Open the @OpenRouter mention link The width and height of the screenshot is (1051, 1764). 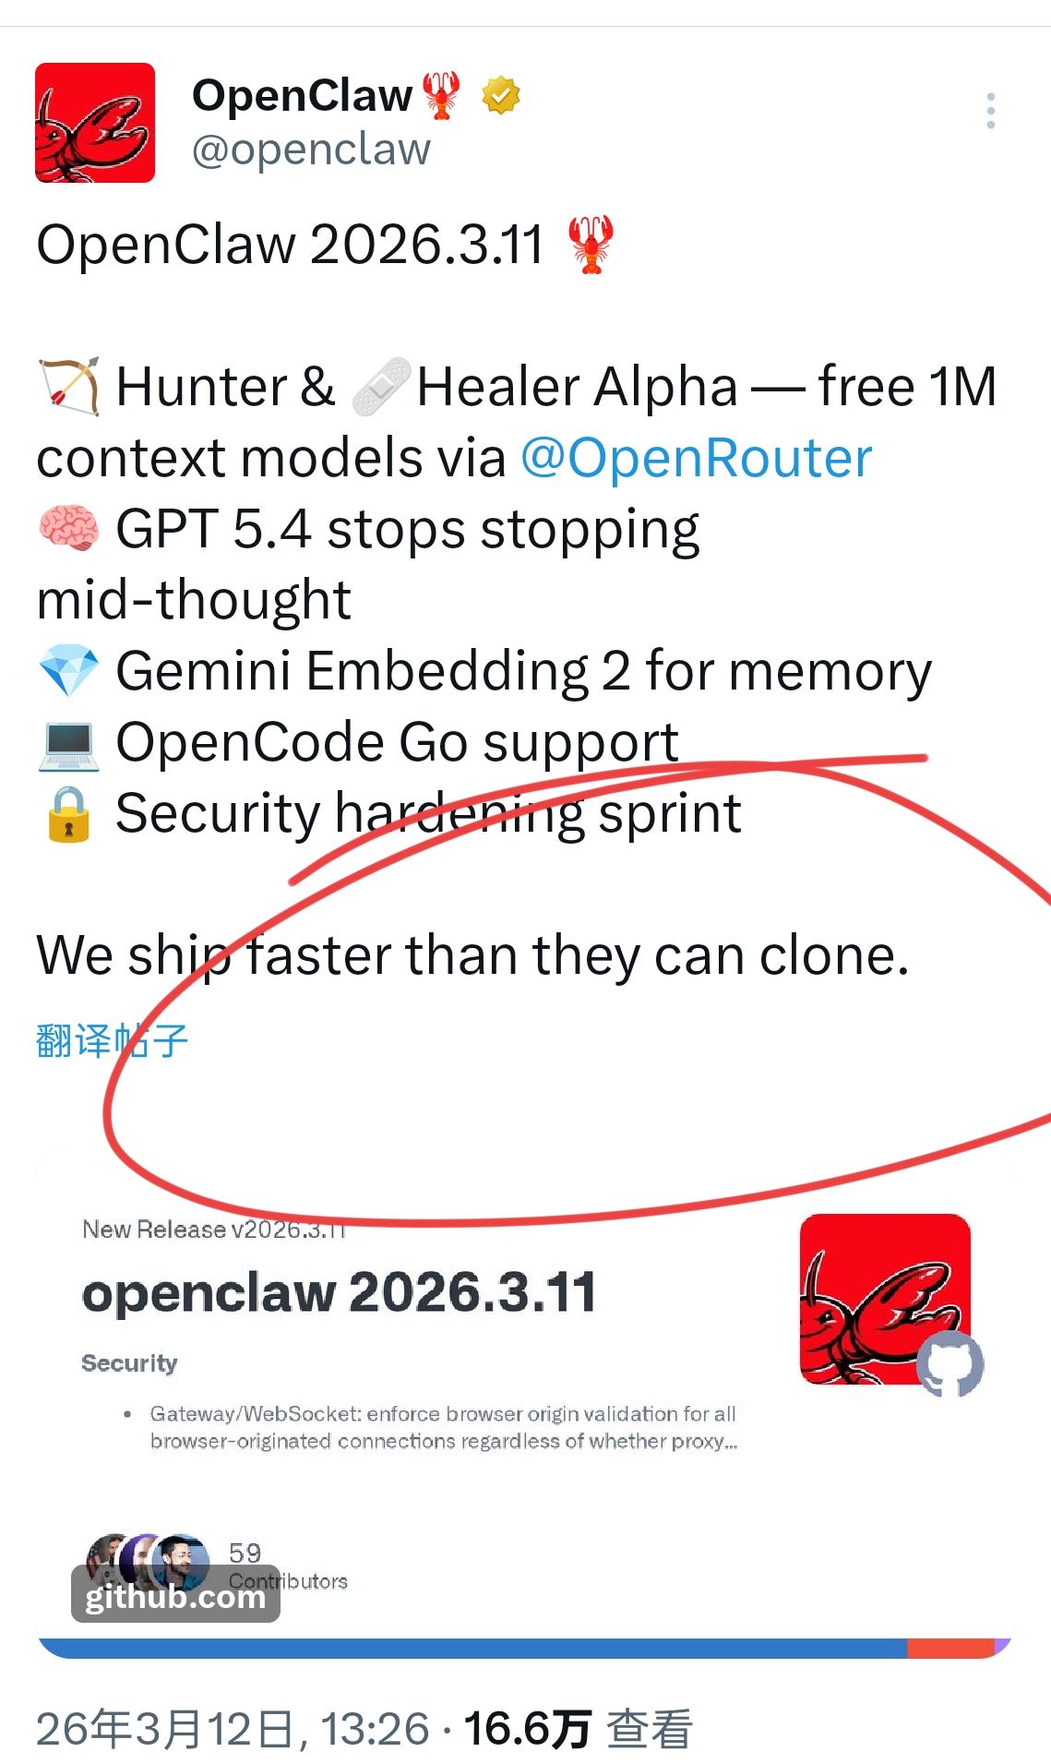click(697, 458)
